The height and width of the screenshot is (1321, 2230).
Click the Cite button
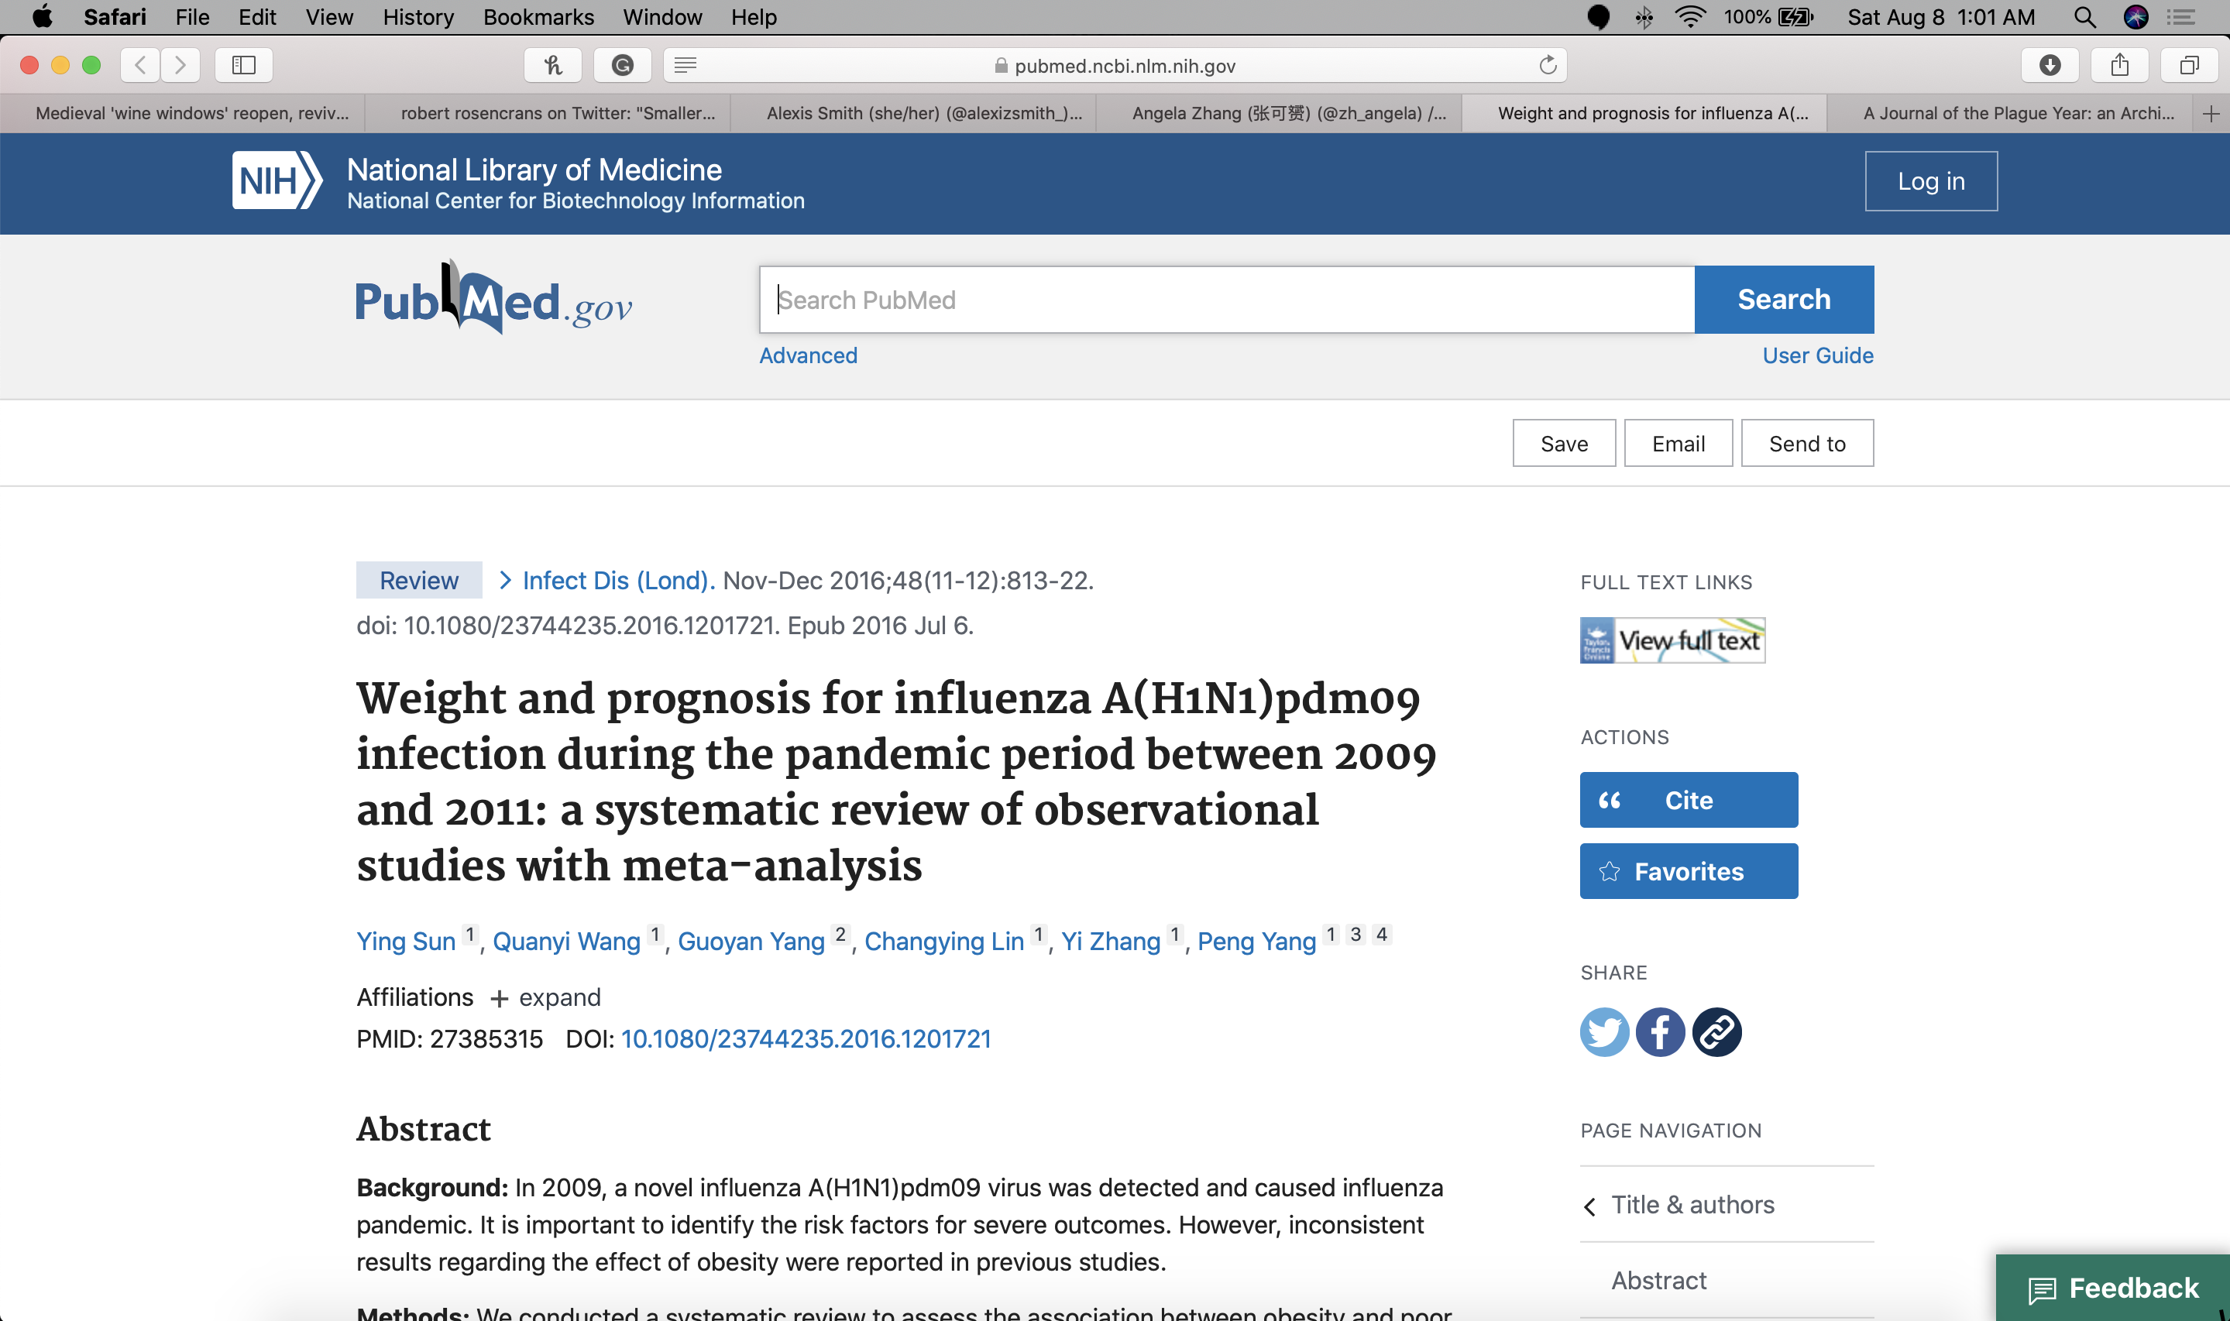(x=1688, y=799)
